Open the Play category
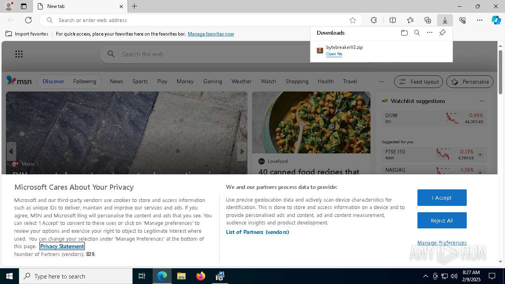 coord(162,81)
